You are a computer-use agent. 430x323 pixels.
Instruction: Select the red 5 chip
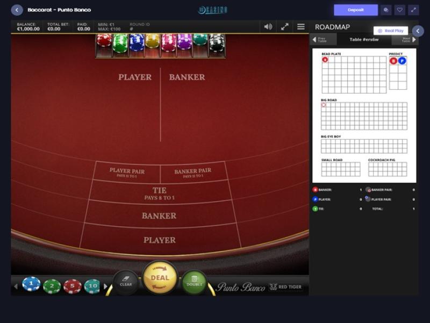[73, 286]
